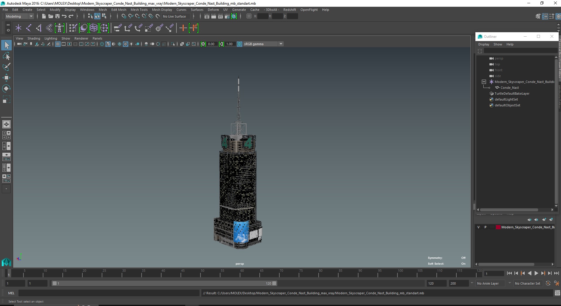
Task: Toggle the viewport grid display icon
Action: pyautogui.click(x=58, y=44)
